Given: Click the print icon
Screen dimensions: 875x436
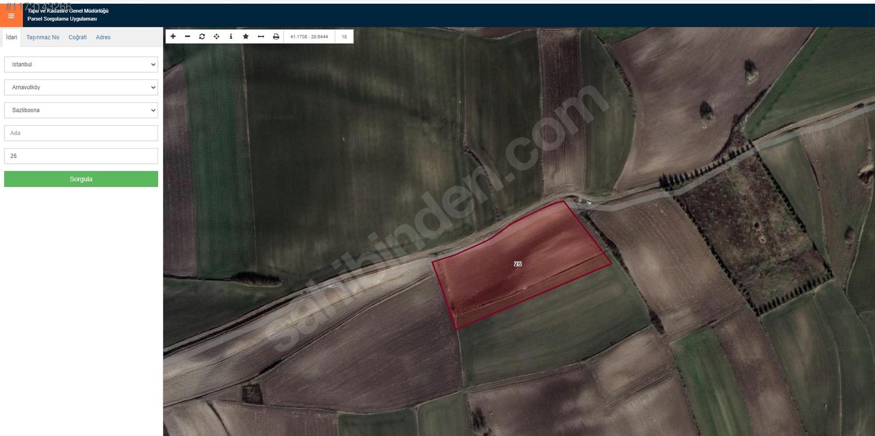Looking at the screenshot, I should pos(276,37).
